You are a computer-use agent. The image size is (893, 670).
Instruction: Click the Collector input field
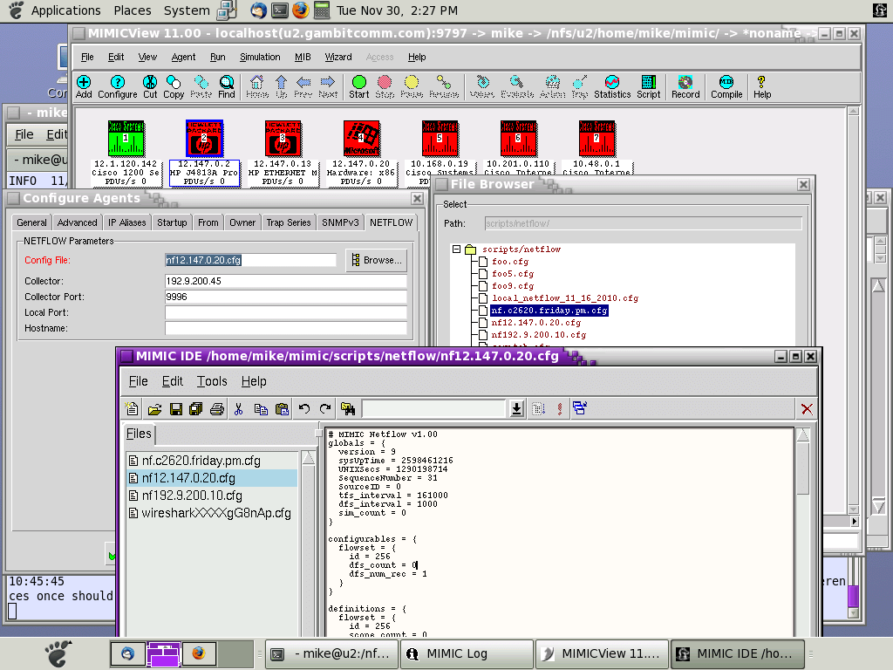pos(286,281)
